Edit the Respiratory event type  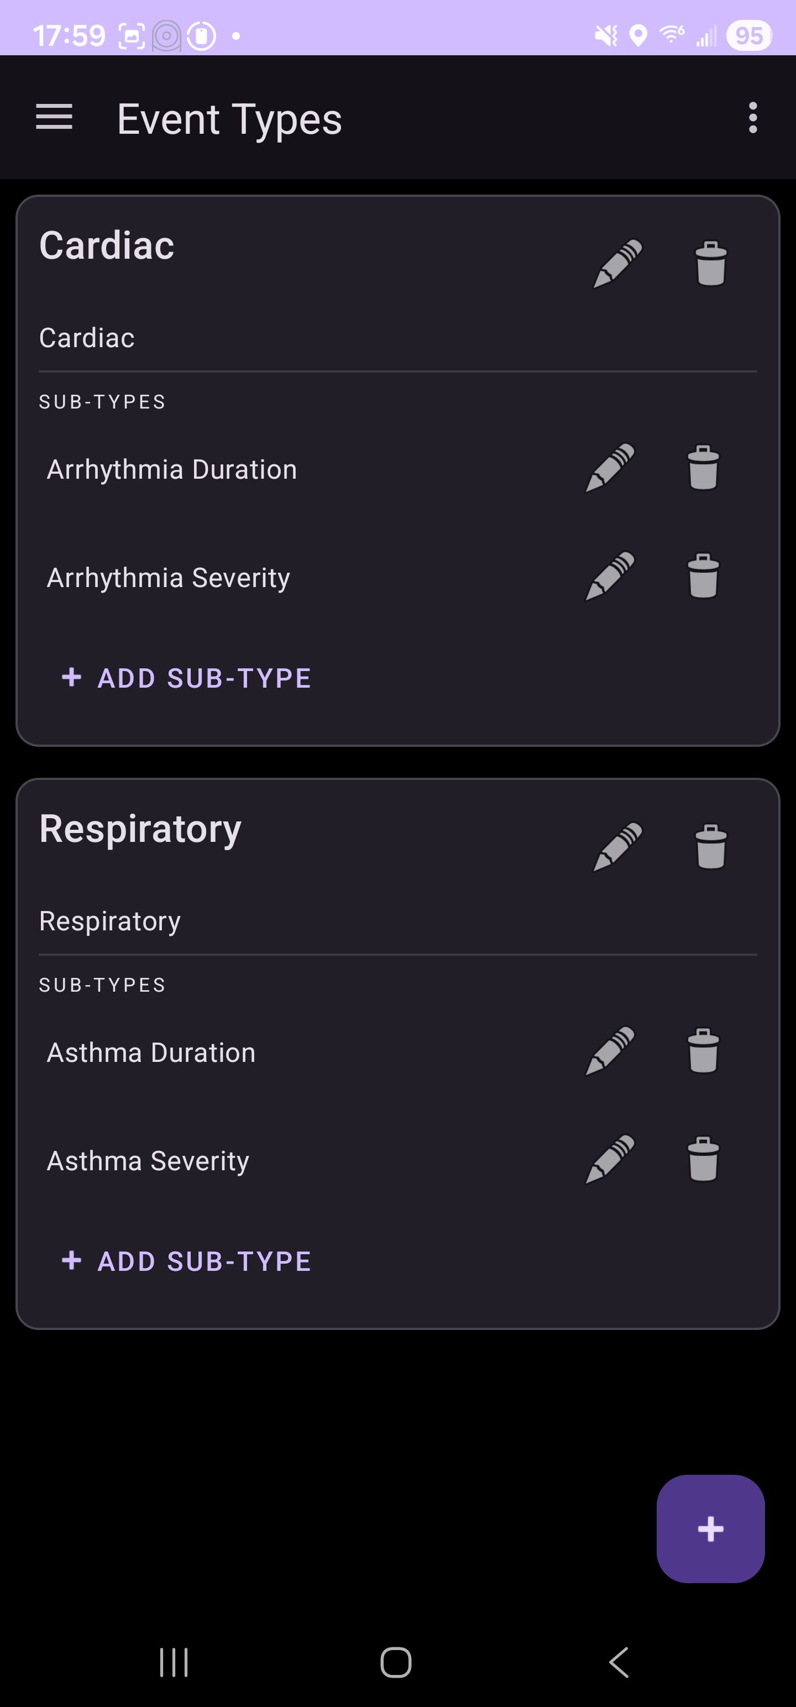617,847
